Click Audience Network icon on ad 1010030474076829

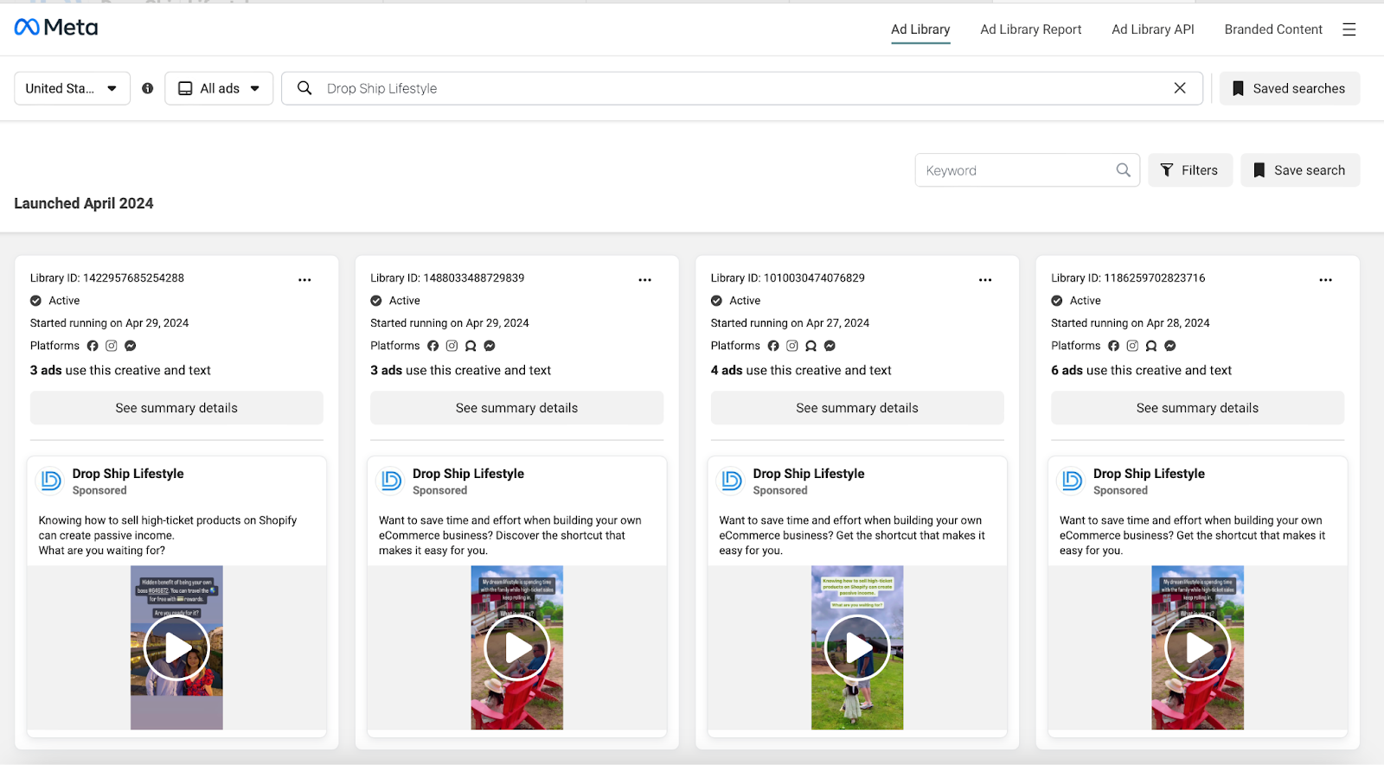(811, 346)
